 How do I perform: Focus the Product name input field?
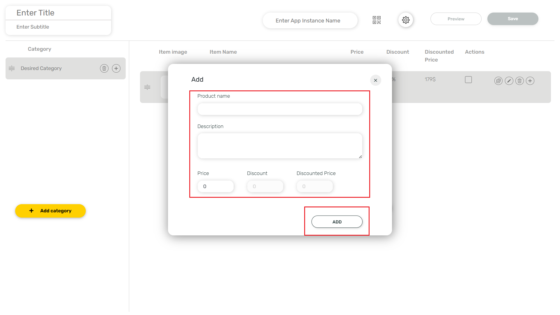coord(280,109)
